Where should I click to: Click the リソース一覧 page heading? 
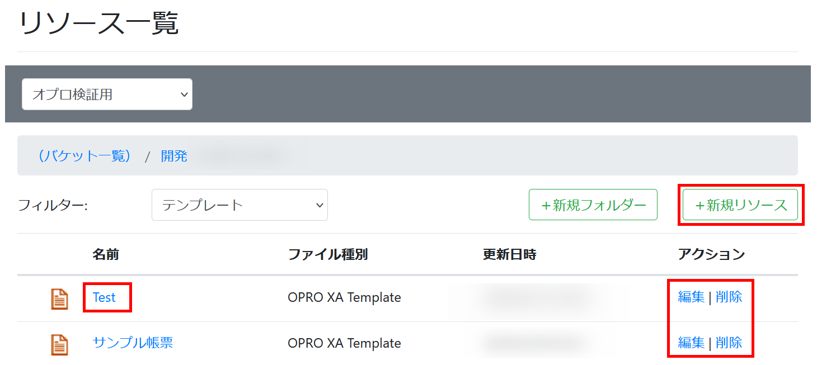[99, 25]
